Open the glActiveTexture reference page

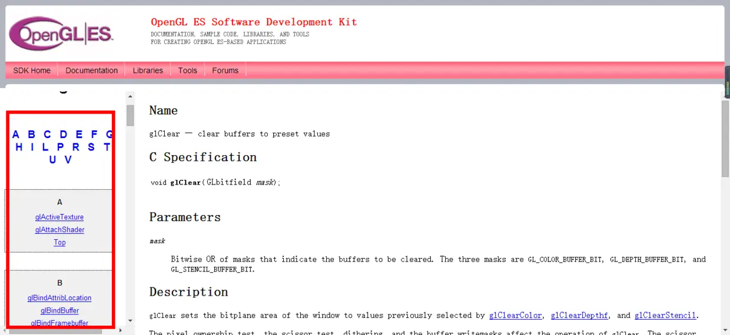59,217
